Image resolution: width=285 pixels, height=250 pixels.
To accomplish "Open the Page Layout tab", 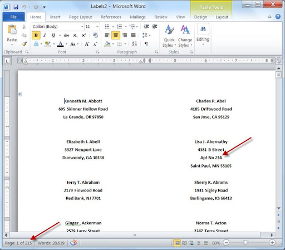I will [81, 17].
